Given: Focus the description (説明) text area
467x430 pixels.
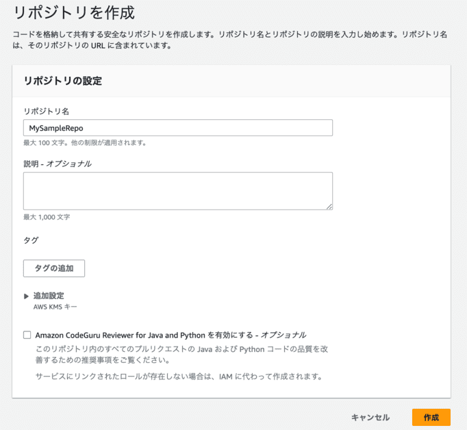Looking at the screenshot, I should 177,190.
